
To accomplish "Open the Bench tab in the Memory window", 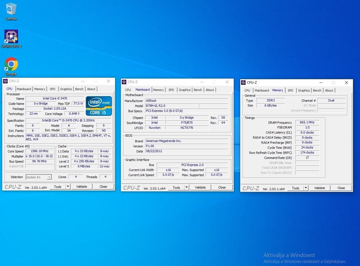I will pos(317,90).
